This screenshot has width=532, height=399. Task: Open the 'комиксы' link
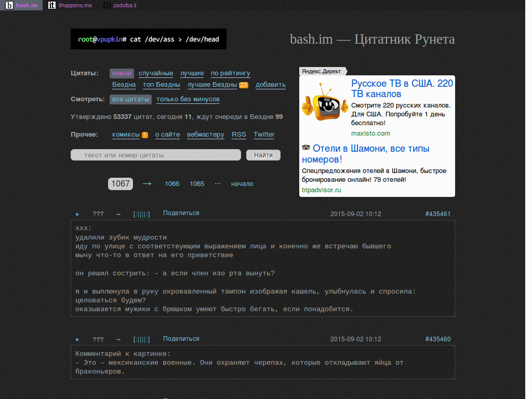126,135
